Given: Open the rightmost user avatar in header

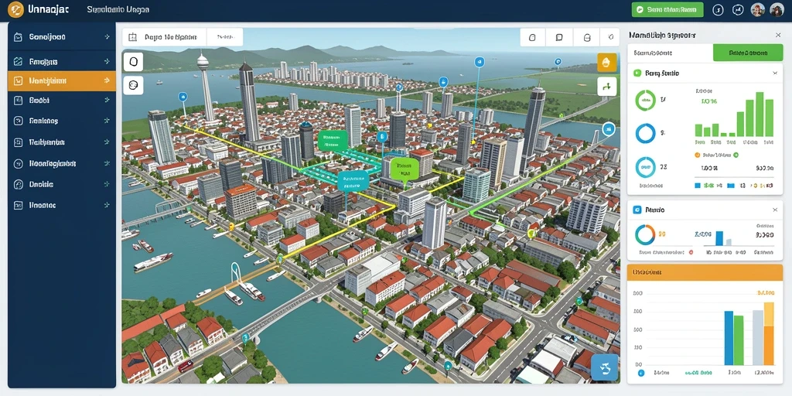Looking at the screenshot, I should coord(777,9).
